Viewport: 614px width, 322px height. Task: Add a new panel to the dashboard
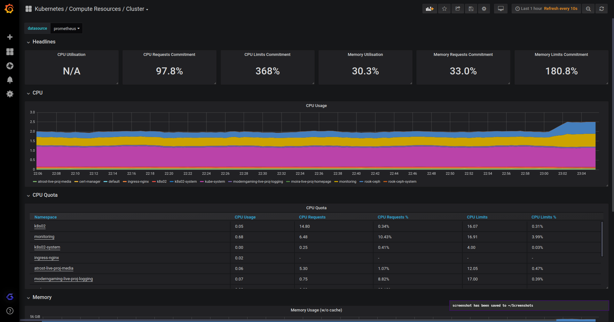pos(429,9)
